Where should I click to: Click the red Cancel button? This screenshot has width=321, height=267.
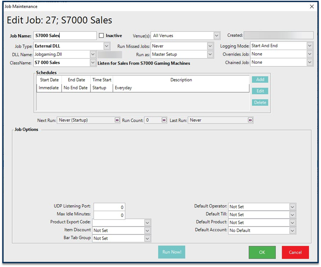pyautogui.click(x=295, y=252)
